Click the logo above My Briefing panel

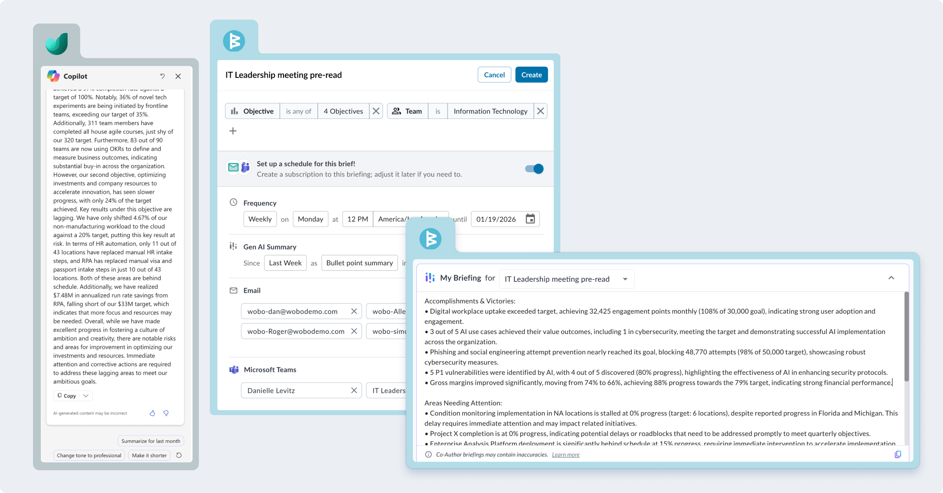[431, 239]
